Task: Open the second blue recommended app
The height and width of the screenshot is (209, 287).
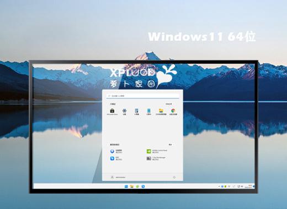Action: click(x=116, y=158)
